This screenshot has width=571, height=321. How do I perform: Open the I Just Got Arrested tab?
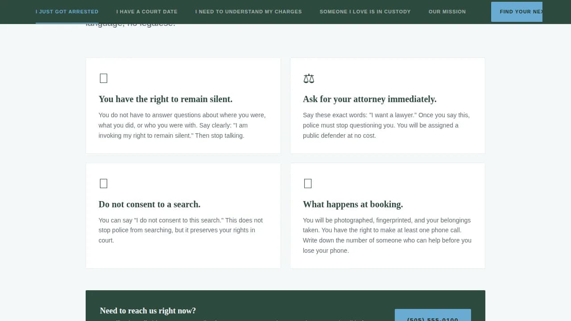(67, 12)
